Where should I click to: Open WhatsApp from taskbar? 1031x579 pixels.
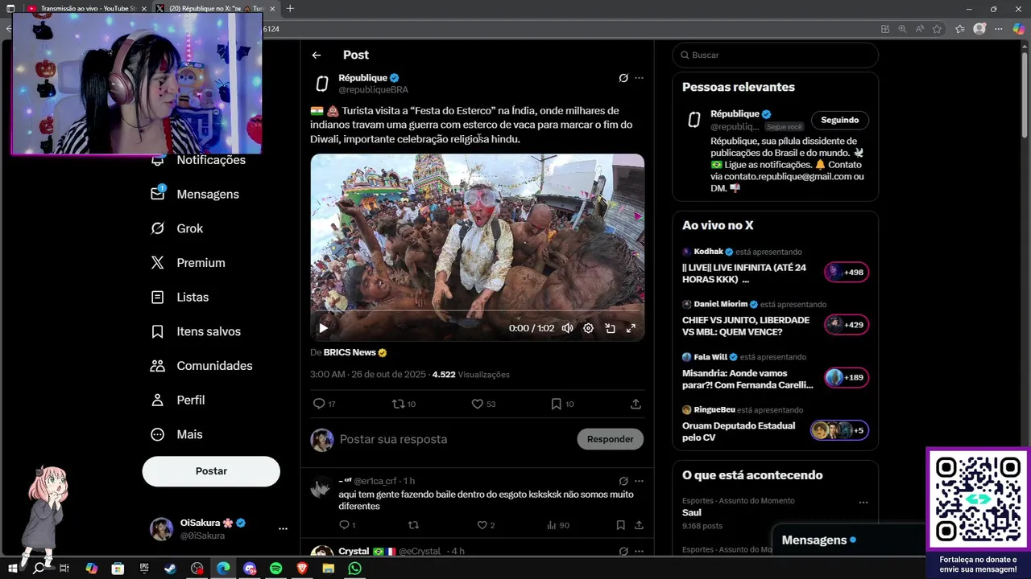point(355,569)
